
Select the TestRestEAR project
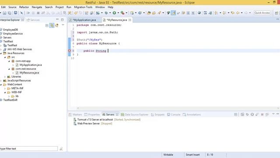(10, 100)
